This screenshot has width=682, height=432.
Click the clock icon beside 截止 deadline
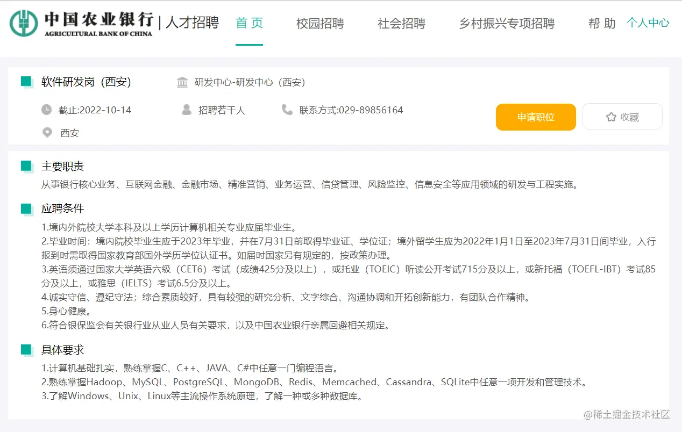coord(47,110)
